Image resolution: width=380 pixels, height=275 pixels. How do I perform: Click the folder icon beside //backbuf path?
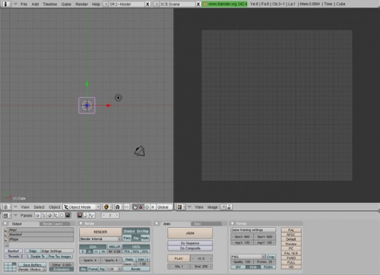[6, 235]
